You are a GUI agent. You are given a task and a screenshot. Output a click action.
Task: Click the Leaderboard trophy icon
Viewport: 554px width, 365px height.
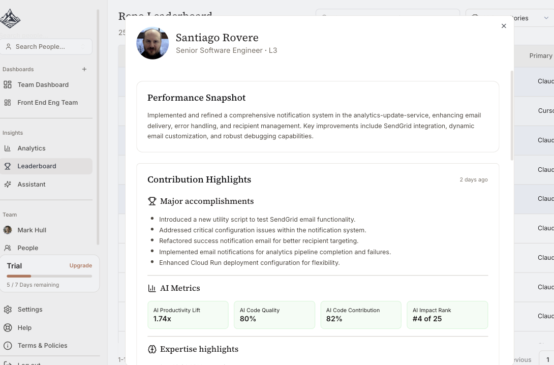coord(8,166)
